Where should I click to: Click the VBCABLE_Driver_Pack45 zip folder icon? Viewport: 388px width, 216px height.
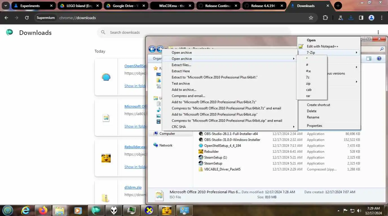(201, 169)
